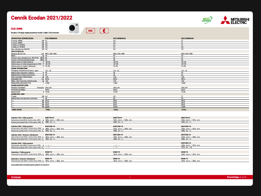The image size is (261, 196).
Task: Select the euro currency badge
Action: point(104,31)
